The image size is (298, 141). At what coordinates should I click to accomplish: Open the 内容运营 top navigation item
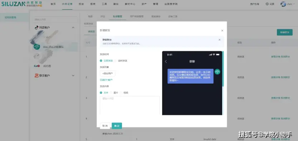click(x=67, y=4)
